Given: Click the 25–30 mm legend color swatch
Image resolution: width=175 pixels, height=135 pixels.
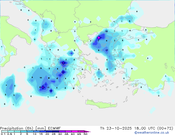Looking at the screenshot, I should pos(55,131).
